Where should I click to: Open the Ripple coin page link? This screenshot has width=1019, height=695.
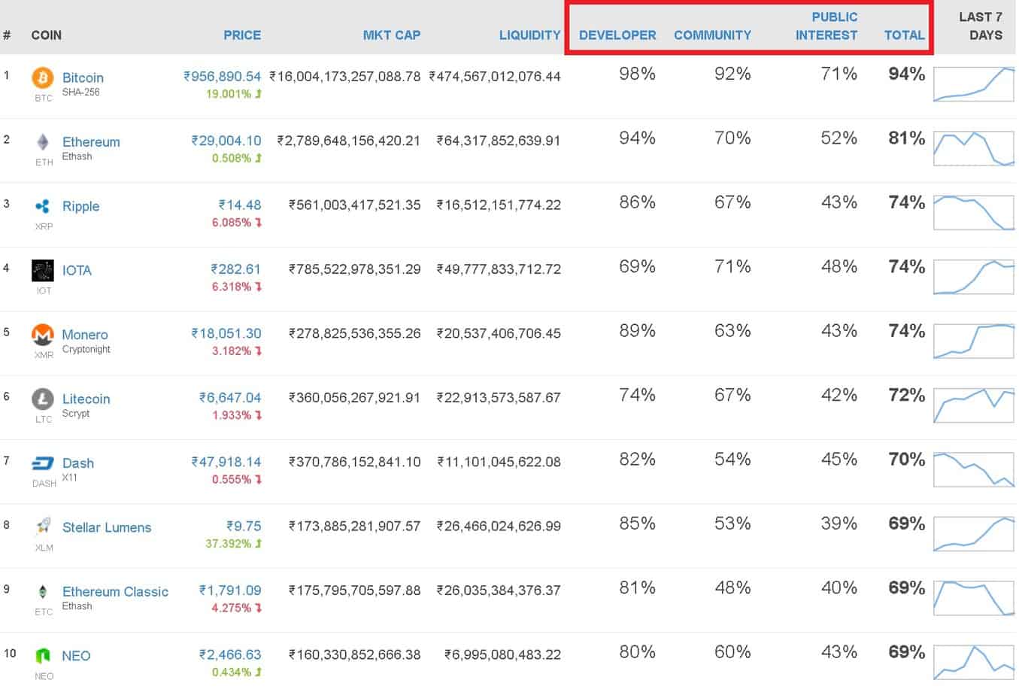tap(80, 206)
